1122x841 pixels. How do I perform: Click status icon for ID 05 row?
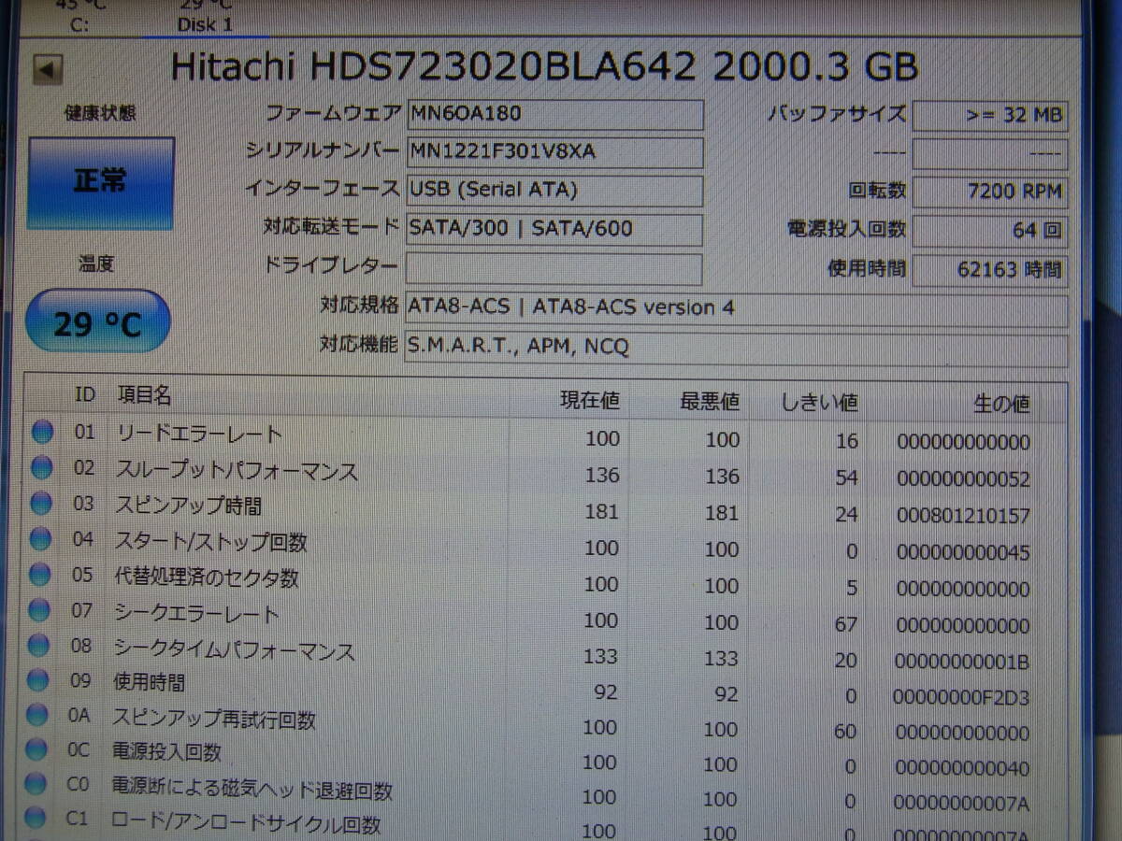(40, 575)
